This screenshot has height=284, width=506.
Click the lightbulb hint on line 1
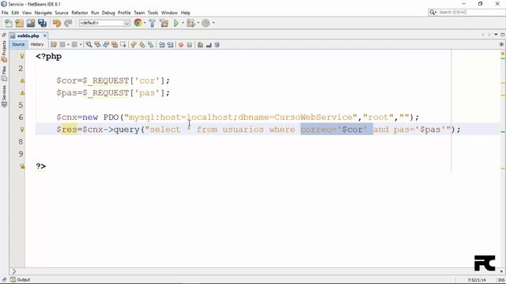click(22, 56)
